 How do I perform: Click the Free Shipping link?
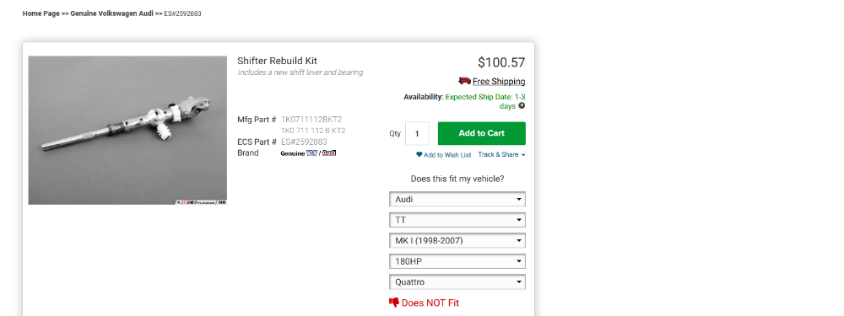(x=499, y=82)
